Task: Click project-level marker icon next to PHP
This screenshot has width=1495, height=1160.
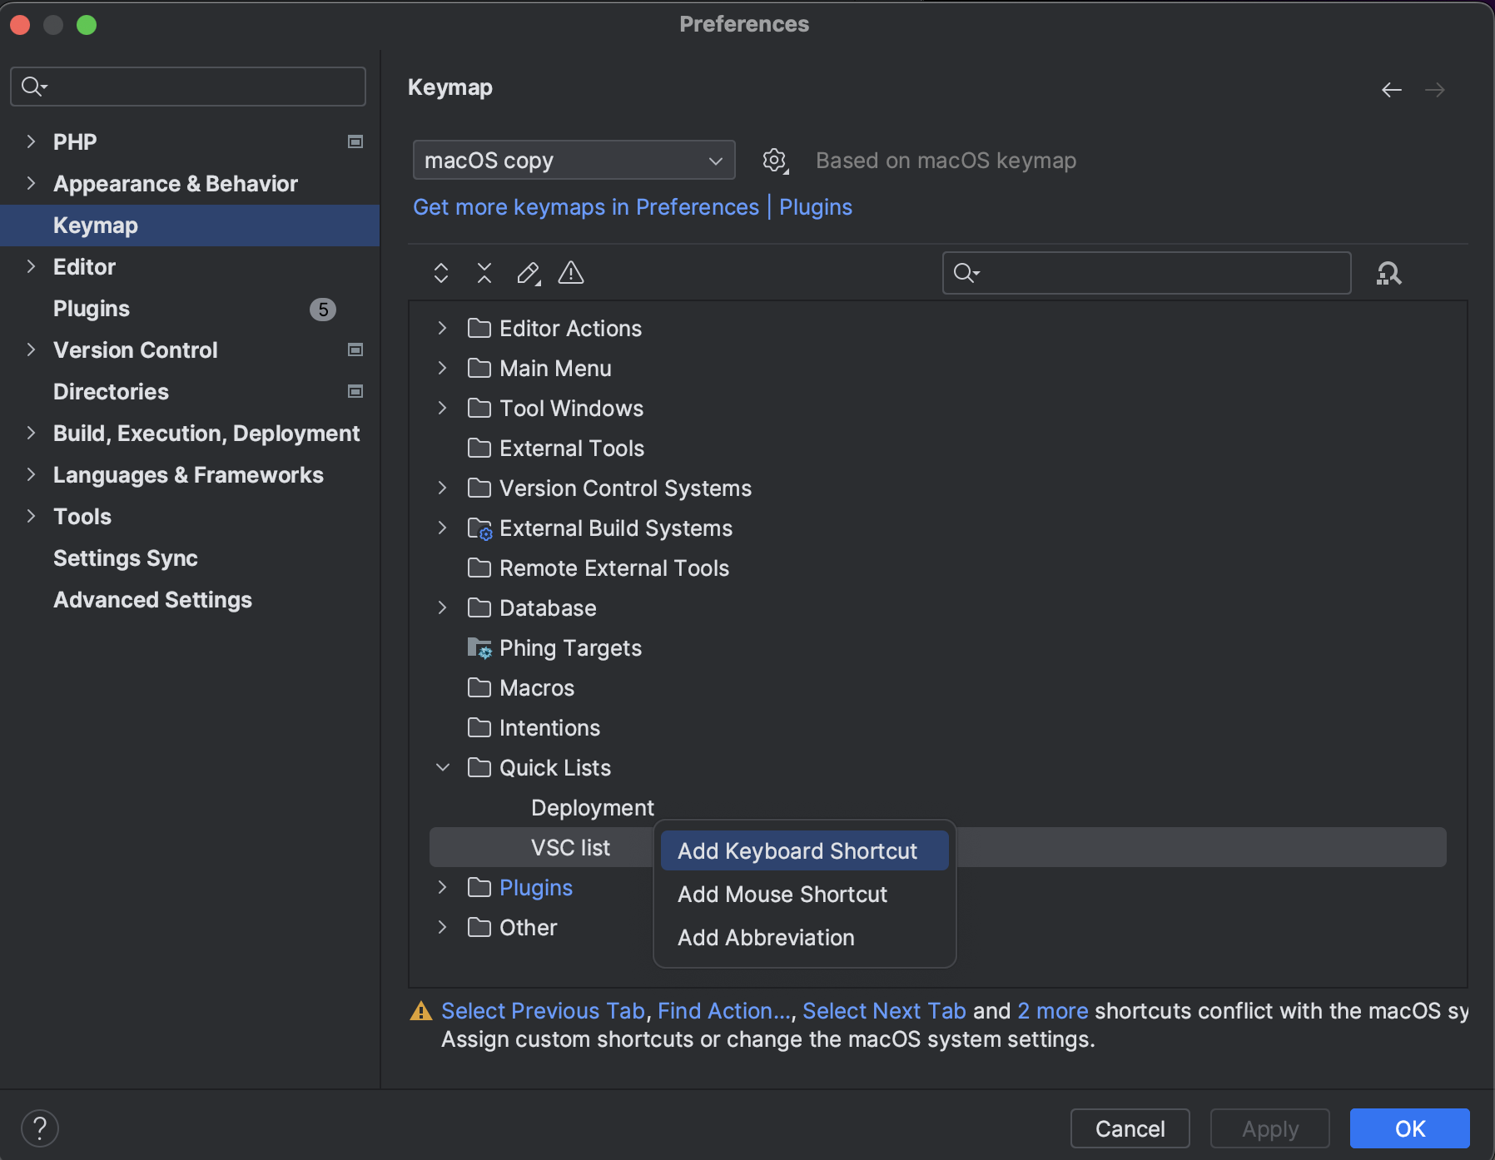Action: point(355,142)
